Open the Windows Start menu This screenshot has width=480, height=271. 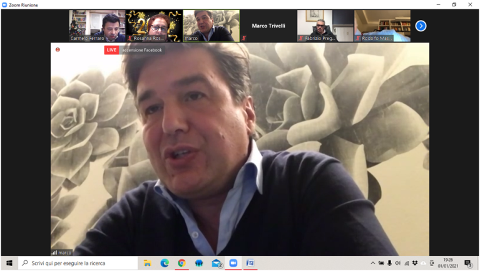click(9, 263)
